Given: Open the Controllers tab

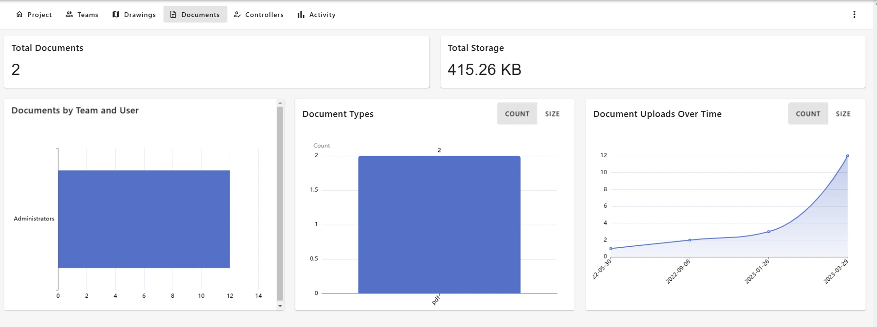Looking at the screenshot, I should 259,15.
